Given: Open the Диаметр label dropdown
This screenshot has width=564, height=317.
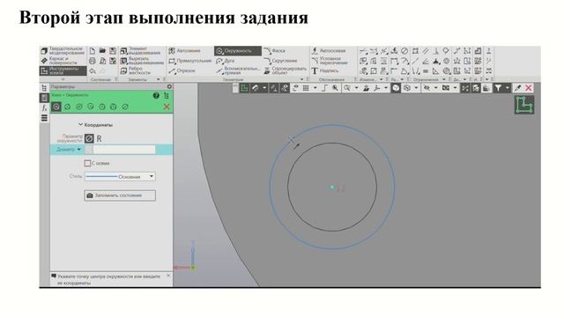Looking at the screenshot, I should coord(78,150).
